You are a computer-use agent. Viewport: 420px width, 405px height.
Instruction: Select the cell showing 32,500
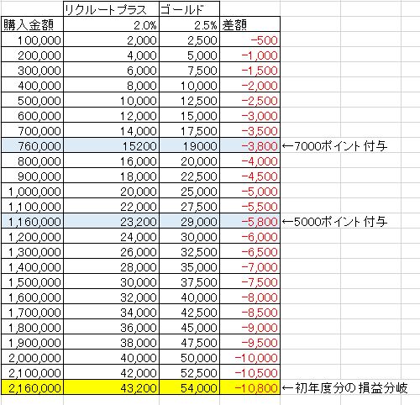pos(189,251)
